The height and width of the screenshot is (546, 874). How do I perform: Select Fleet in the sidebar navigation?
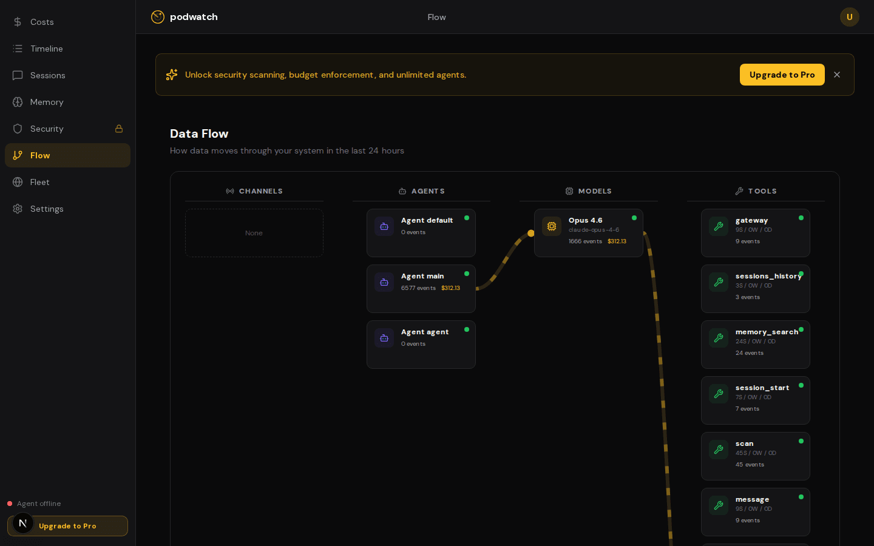(x=39, y=182)
